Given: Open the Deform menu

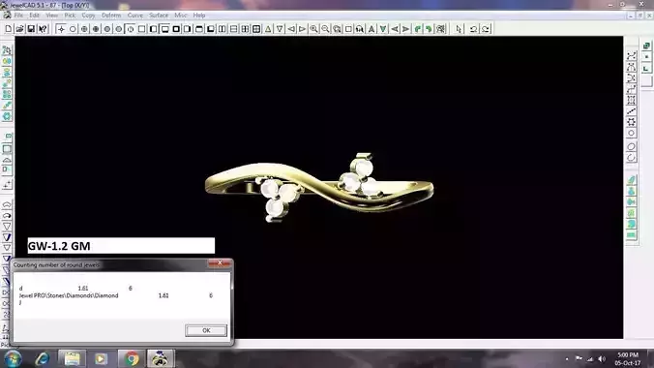Looking at the screenshot, I should (x=111, y=15).
